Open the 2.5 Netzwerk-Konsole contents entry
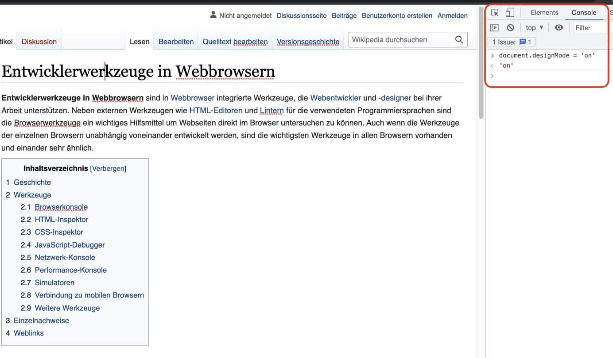 point(65,257)
